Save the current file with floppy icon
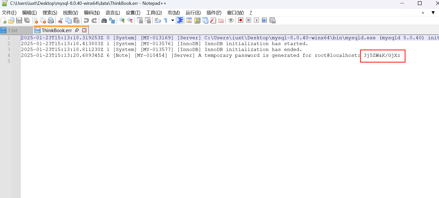 coord(19,21)
